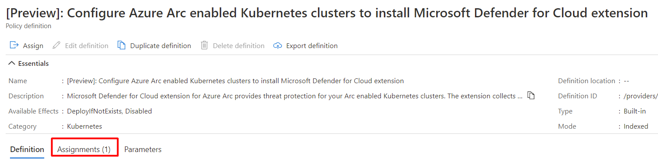Click the policy Name value text

pos(235,81)
